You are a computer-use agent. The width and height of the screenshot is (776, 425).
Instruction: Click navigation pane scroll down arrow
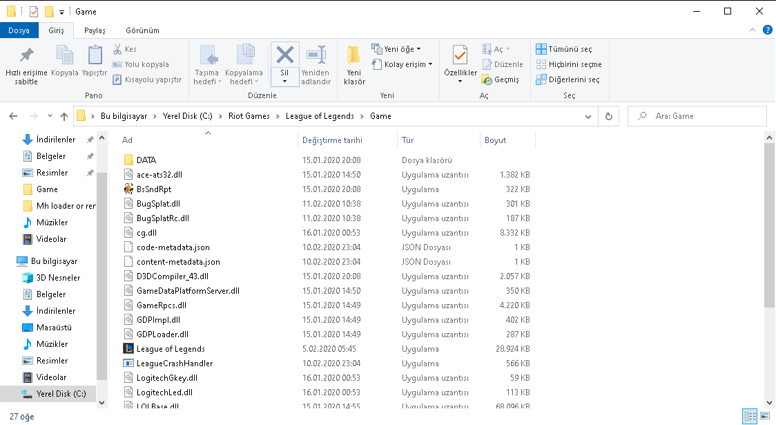point(102,403)
